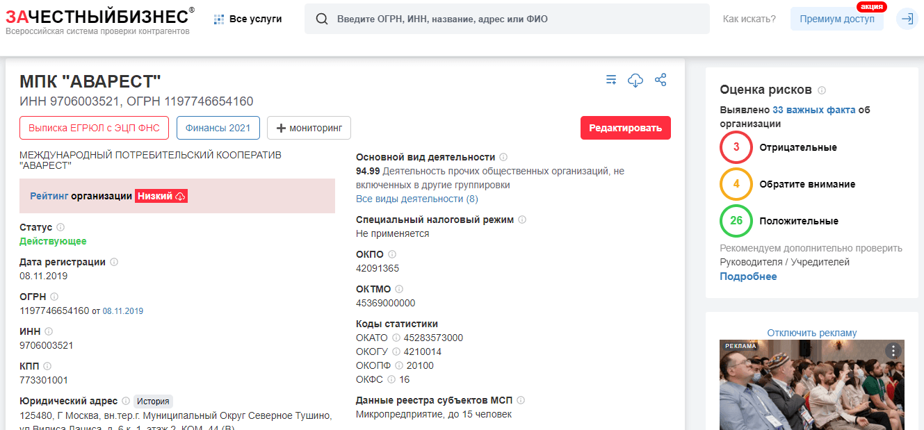Image resolution: width=924 pixels, height=430 pixels.
Task: Click the info icon next to ОКПО
Action: pyautogui.click(x=392, y=254)
